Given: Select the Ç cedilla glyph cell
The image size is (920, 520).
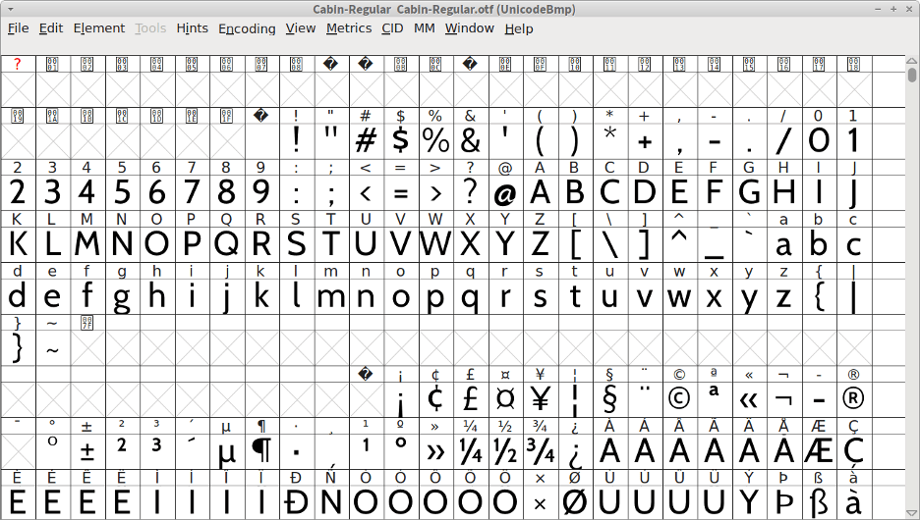Looking at the screenshot, I should [854, 451].
